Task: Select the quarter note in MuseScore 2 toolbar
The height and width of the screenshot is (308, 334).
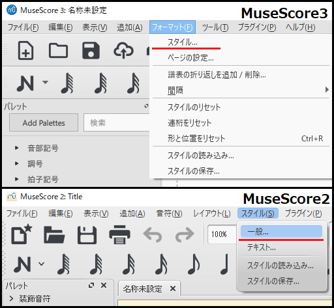Action: pos(224,264)
